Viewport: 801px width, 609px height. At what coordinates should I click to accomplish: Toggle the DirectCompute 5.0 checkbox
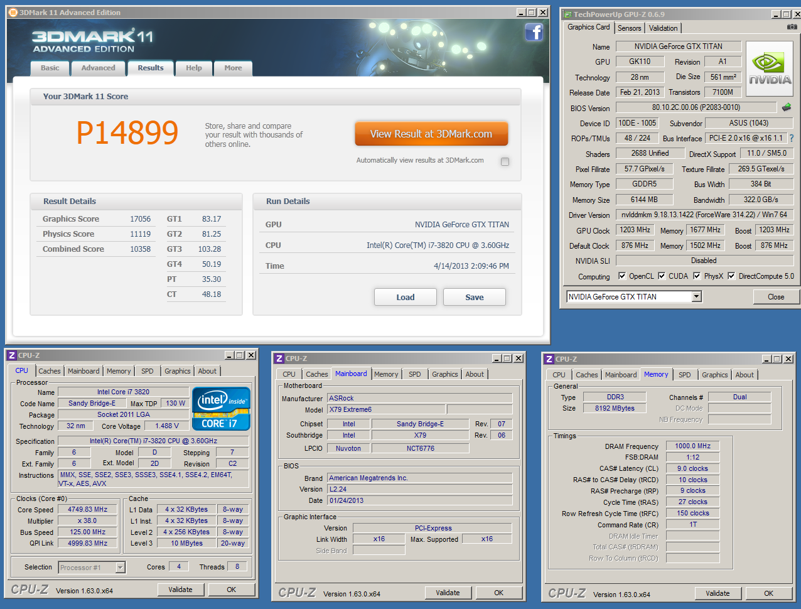click(731, 276)
